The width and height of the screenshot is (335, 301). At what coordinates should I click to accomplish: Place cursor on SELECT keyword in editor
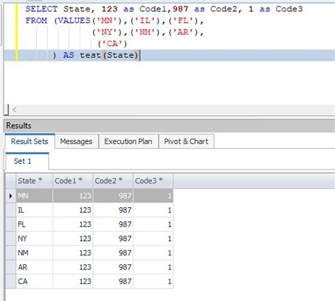[42, 9]
